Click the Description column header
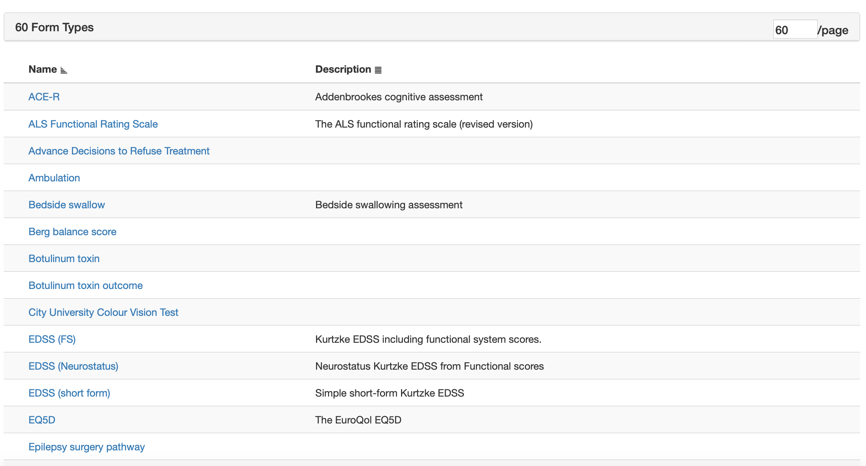866x466 pixels. (x=343, y=69)
